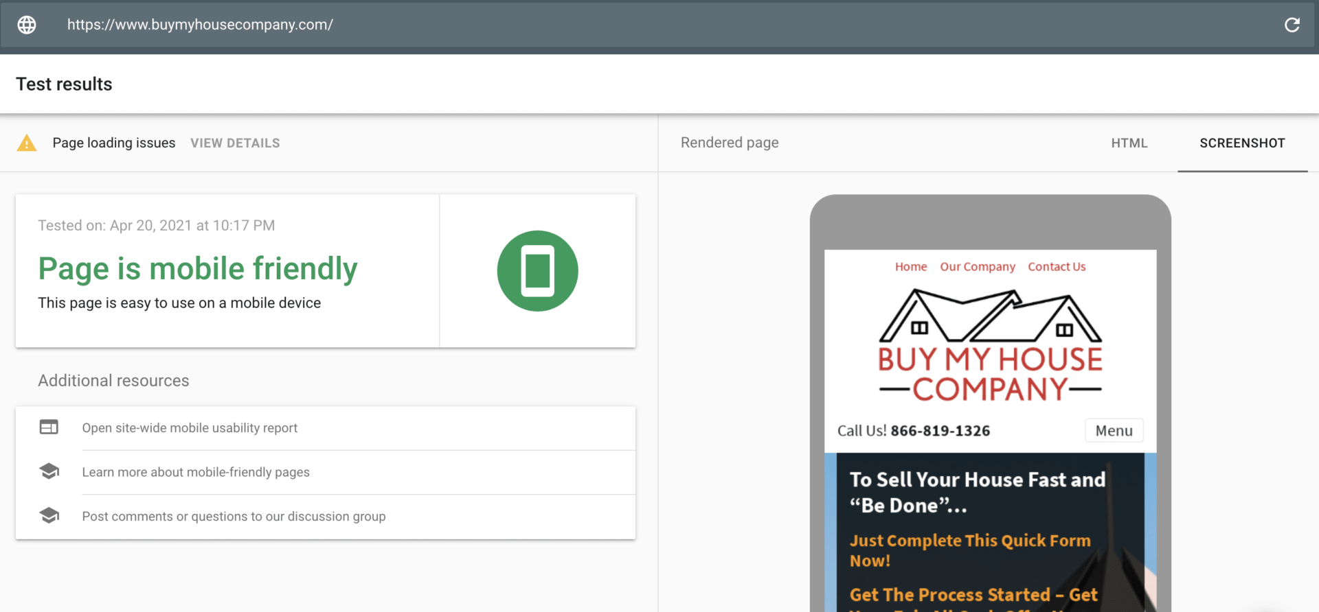
Task: Open site-wide mobile usability report
Action: pyautogui.click(x=190, y=428)
